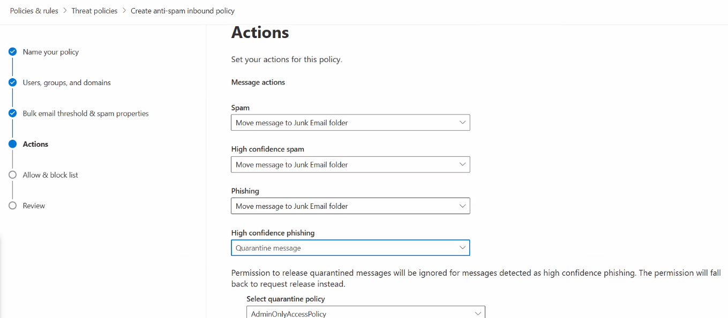Open the Phishing action combo box
Viewport: 728px width, 318px height.
[350, 206]
